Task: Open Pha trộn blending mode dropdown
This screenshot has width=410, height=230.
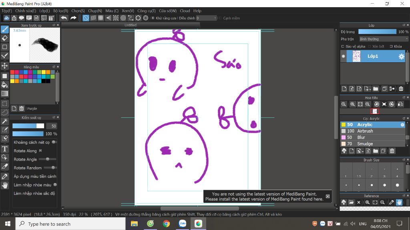Action: coord(384,39)
